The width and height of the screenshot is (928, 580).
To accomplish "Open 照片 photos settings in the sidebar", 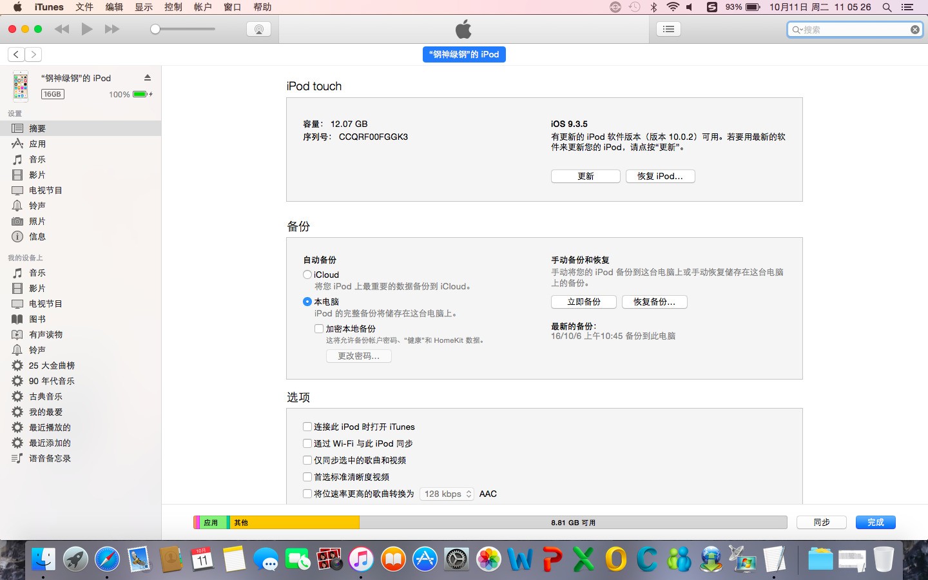I will [x=81, y=221].
